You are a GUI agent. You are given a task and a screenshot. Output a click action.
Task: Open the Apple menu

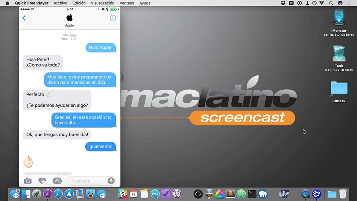pos(7,3)
